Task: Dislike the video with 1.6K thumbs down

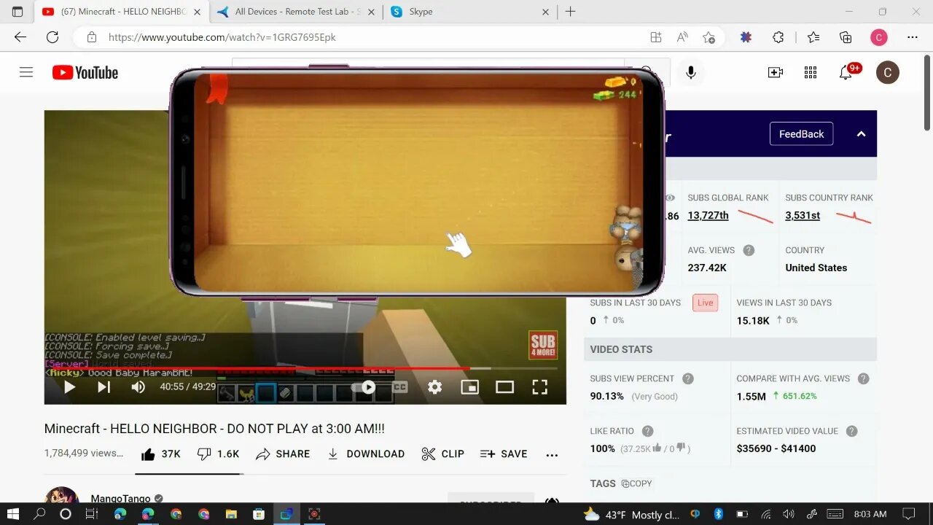Action: click(218, 454)
